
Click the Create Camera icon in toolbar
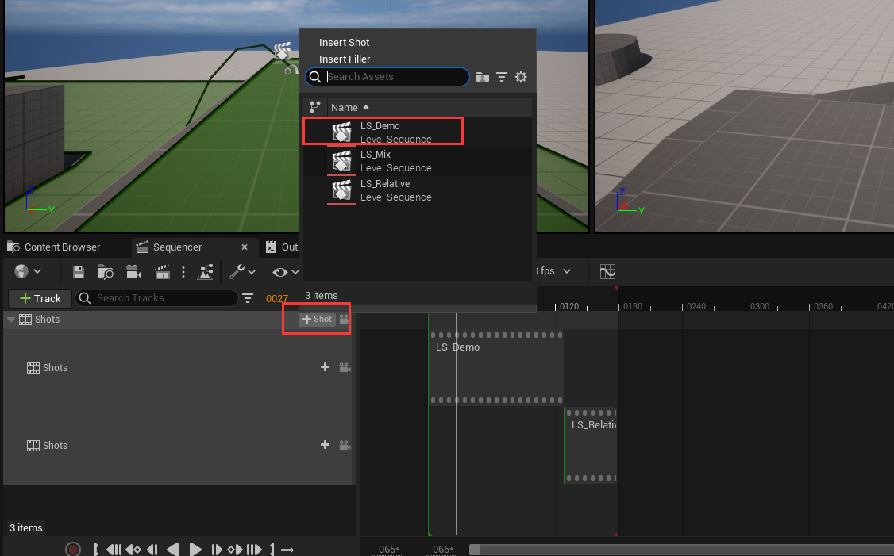point(133,272)
